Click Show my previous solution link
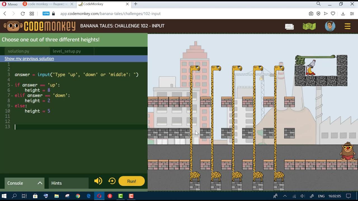Screen dimensions: 358x201 click(x=29, y=59)
